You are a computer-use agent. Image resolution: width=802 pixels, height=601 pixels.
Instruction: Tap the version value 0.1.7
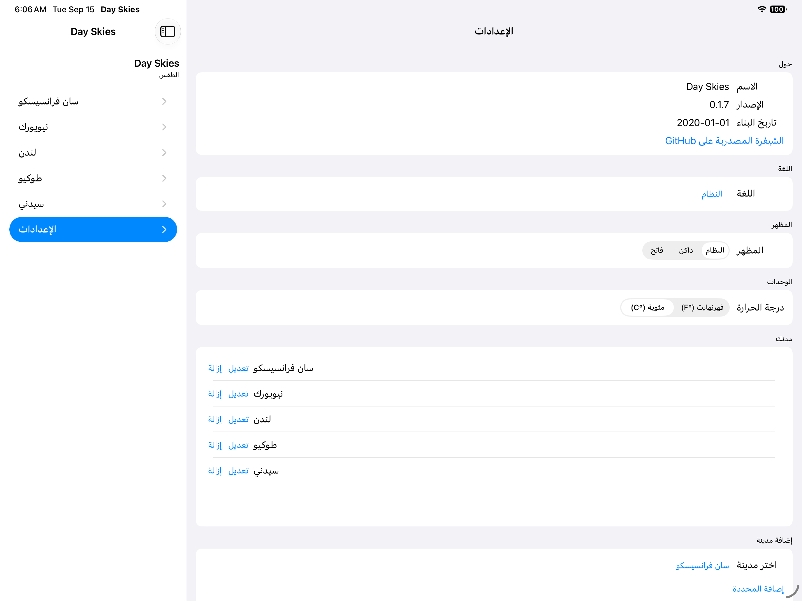click(x=719, y=105)
